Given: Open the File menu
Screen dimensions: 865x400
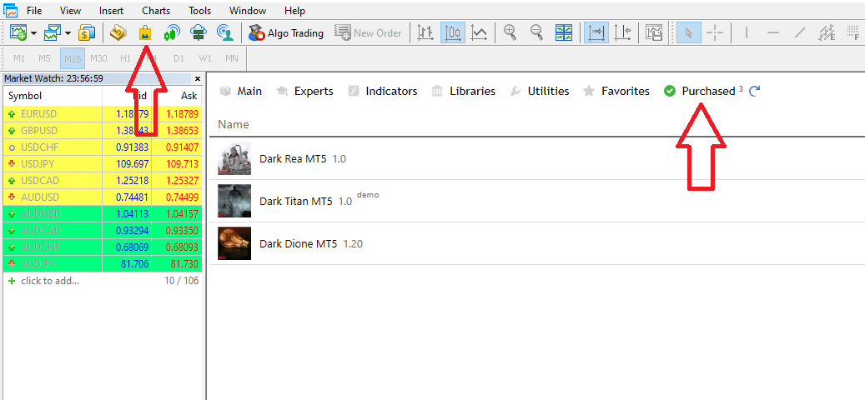Looking at the screenshot, I should click(33, 11).
